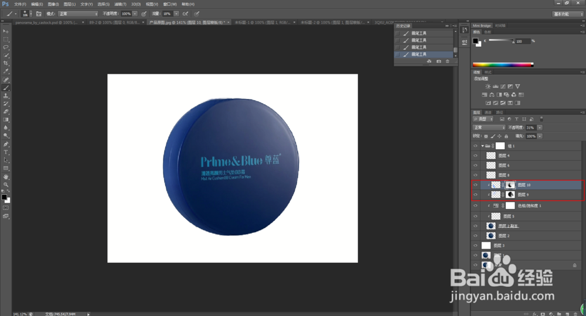Open the 图像(I) menu

coord(53,4)
